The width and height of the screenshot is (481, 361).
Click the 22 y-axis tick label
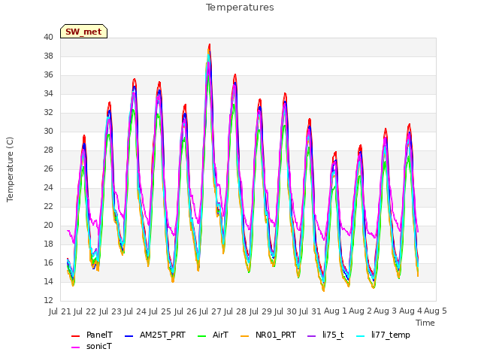(x=48, y=206)
